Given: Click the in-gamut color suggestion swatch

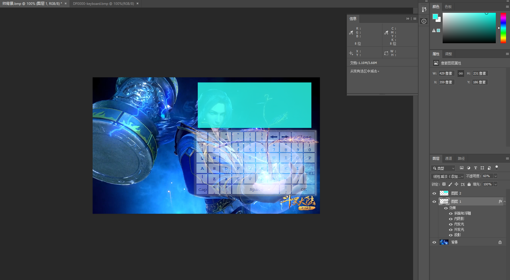Looking at the screenshot, I should 438,30.
